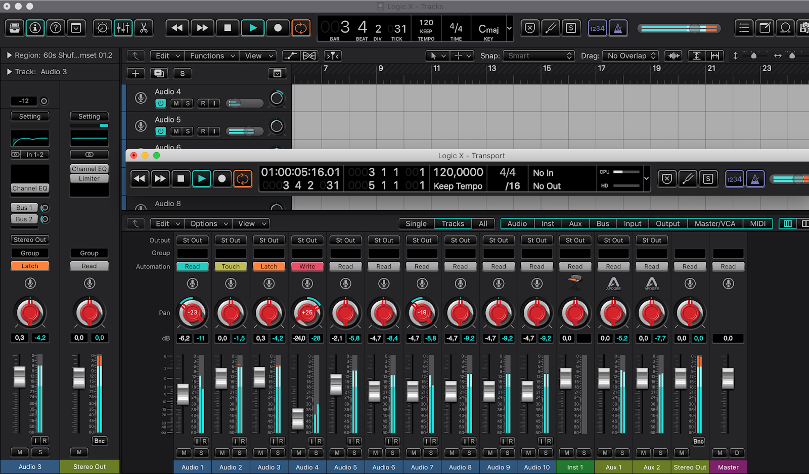Click the master volume slider in control bar

coord(679,29)
